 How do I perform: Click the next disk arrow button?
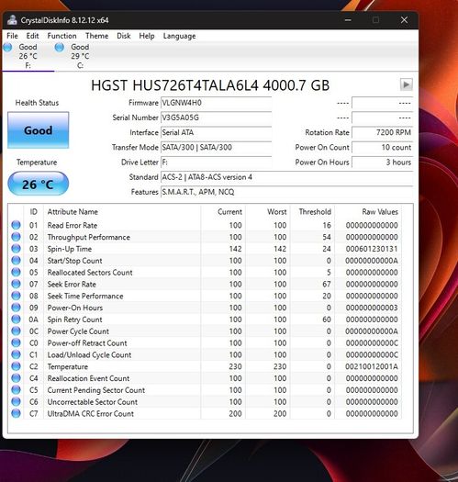pos(406,84)
